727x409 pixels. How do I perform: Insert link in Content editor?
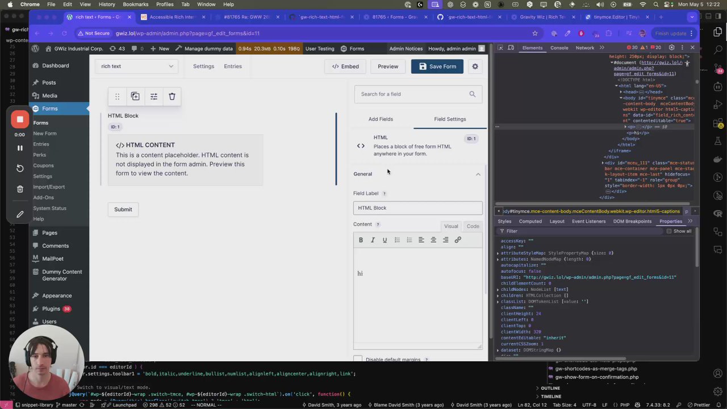coord(458,240)
